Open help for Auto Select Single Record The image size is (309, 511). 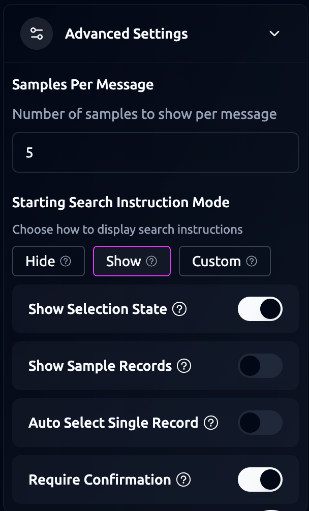click(210, 423)
